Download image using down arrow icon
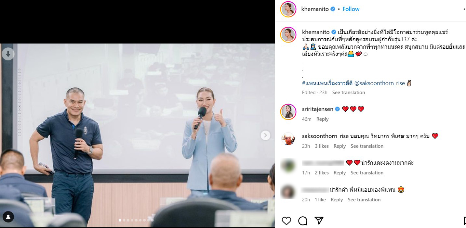The height and width of the screenshot is (228, 466). 8,54
